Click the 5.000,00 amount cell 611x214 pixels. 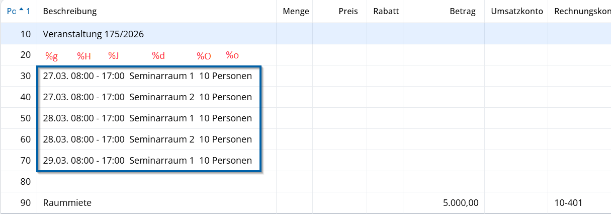461,203
